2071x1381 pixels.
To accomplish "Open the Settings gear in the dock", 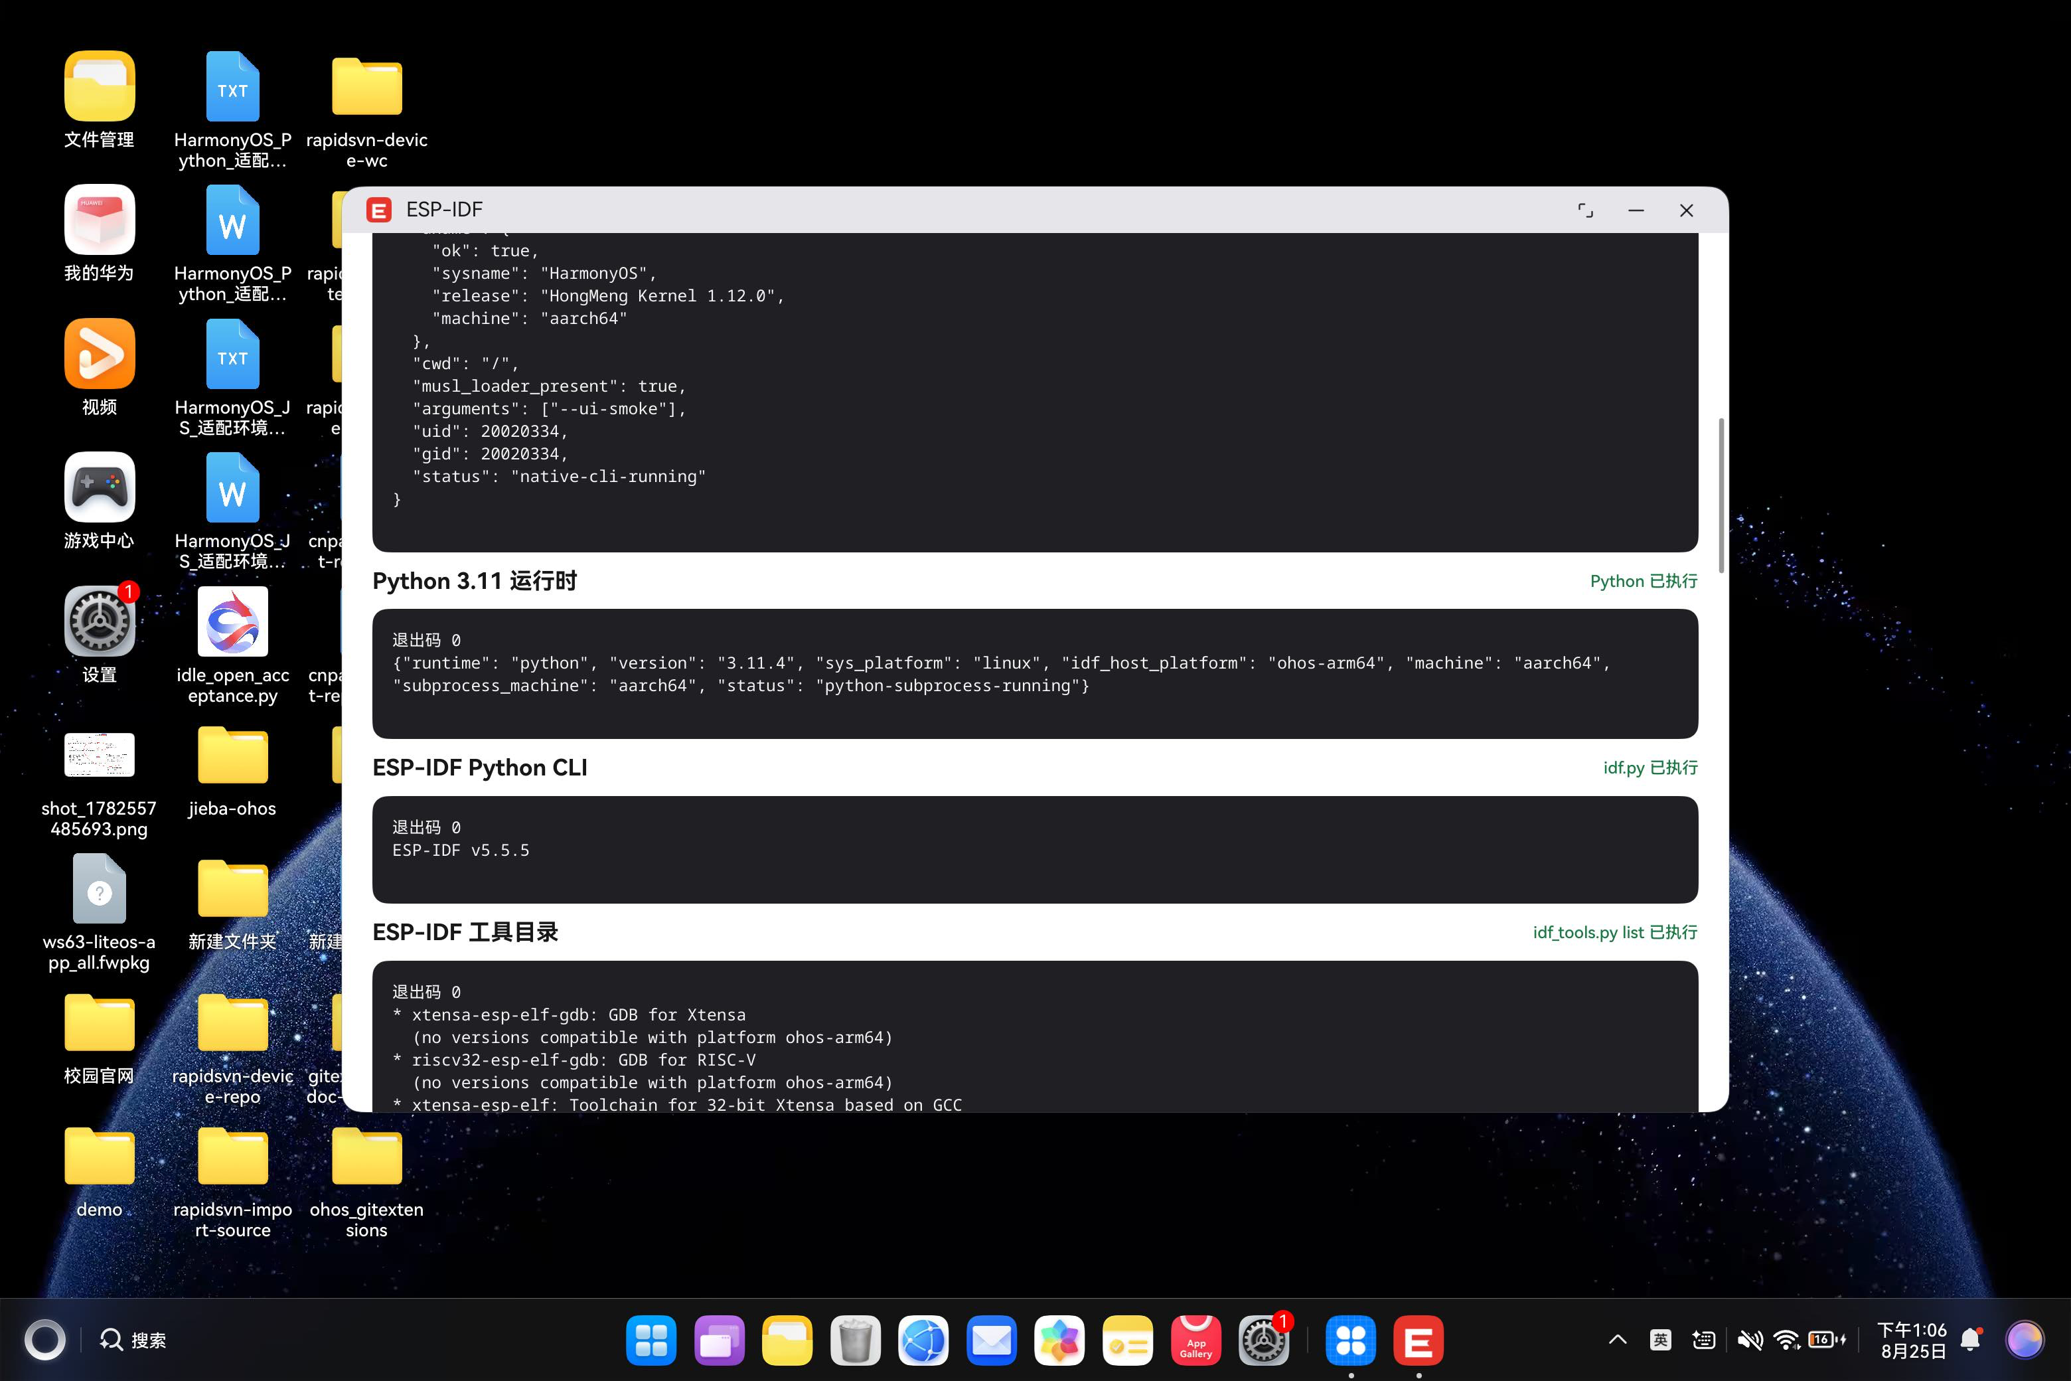I will click(1264, 1340).
